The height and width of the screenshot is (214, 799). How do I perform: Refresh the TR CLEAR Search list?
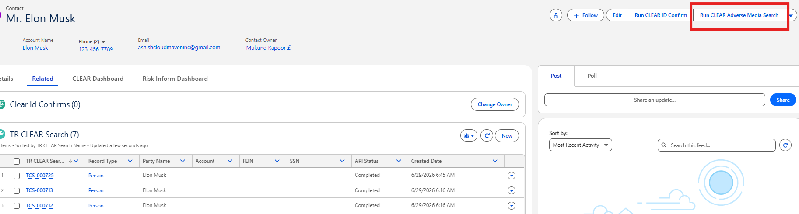487,136
